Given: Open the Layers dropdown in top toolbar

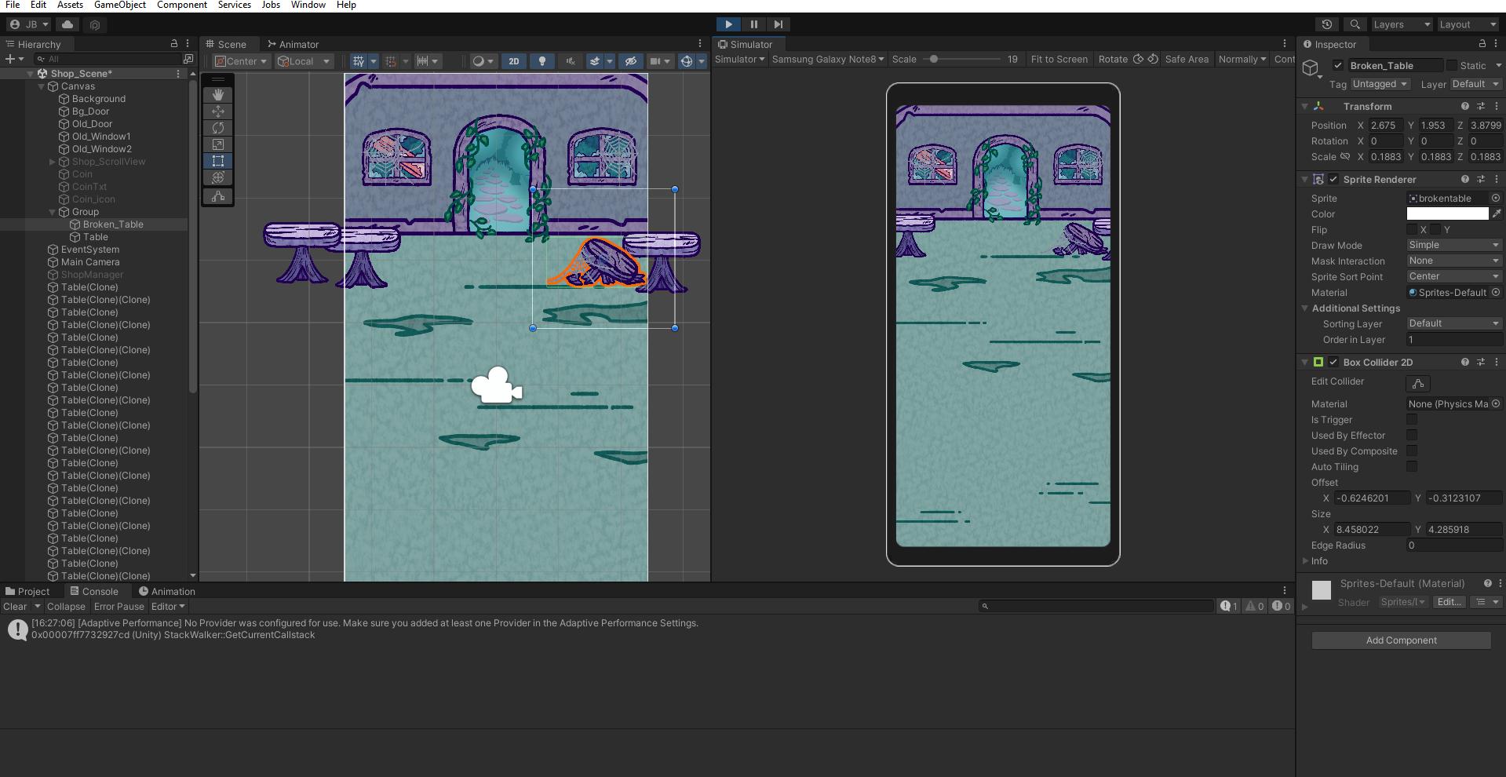Looking at the screenshot, I should 1402,24.
